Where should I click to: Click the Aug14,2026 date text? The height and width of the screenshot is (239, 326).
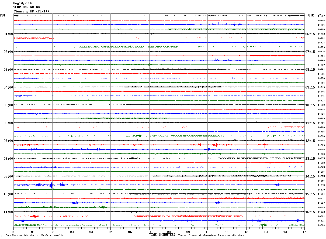[23, 3]
